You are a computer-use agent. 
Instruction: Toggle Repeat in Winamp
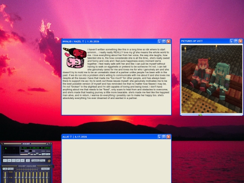42,160
